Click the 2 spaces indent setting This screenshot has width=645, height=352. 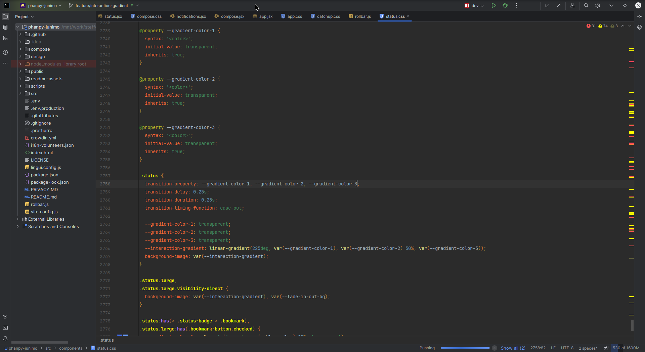pos(588,348)
